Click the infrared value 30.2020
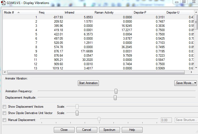Viewport: 198px width, 134px height. pos(87,60)
